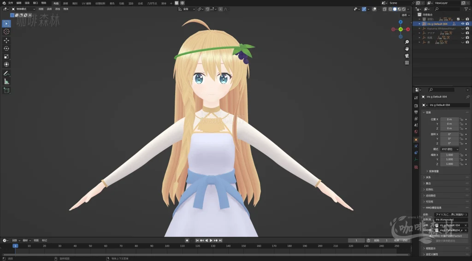
Task: Open the Texture properties checker tab
Action: (416, 167)
